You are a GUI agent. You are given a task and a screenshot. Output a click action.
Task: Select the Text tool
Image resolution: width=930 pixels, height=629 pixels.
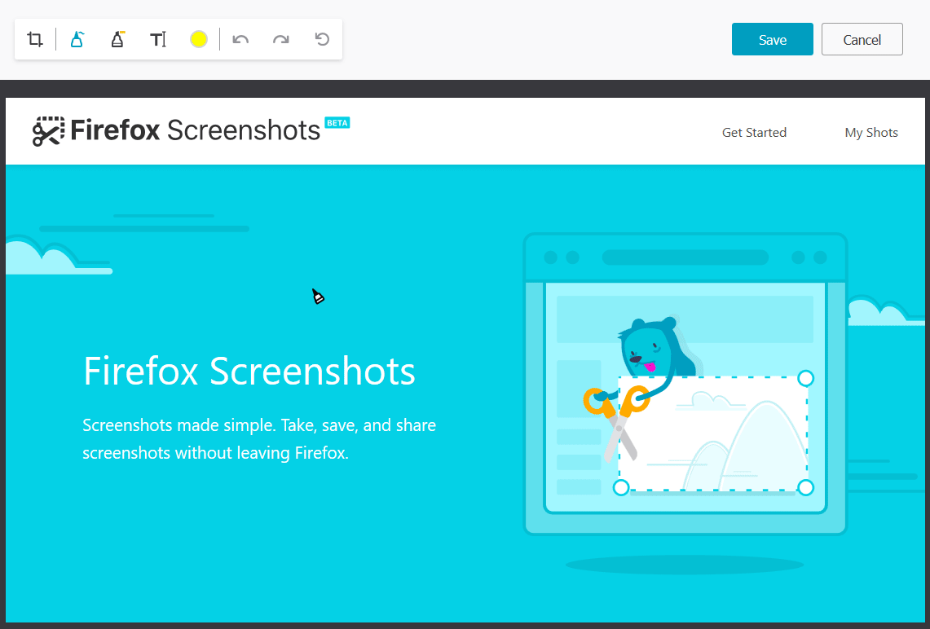point(158,40)
